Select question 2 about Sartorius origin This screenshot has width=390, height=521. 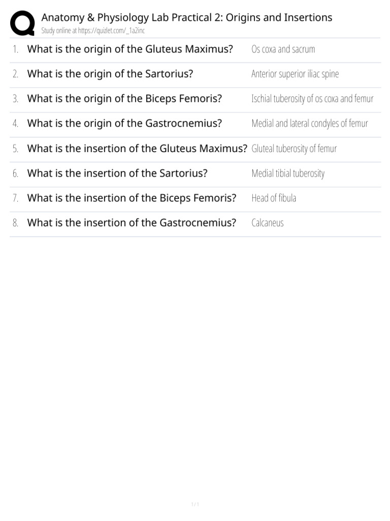click(x=110, y=74)
